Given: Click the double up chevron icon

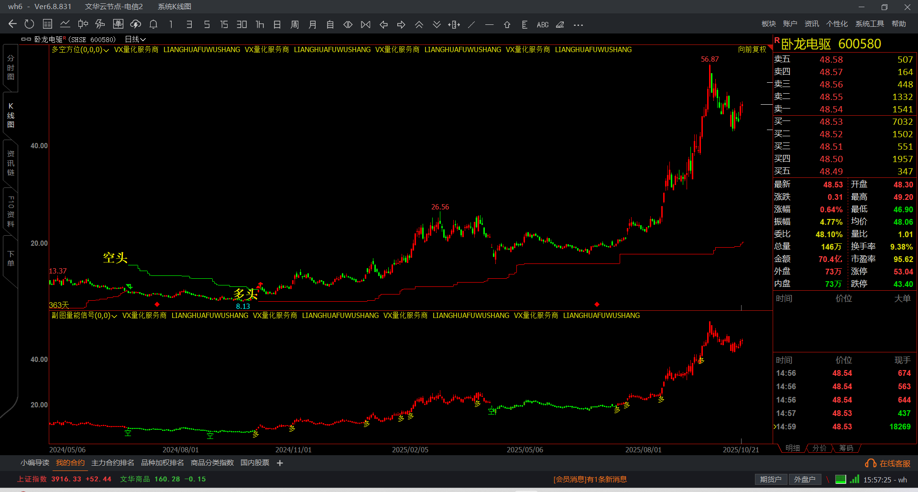Looking at the screenshot, I should 419,24.
